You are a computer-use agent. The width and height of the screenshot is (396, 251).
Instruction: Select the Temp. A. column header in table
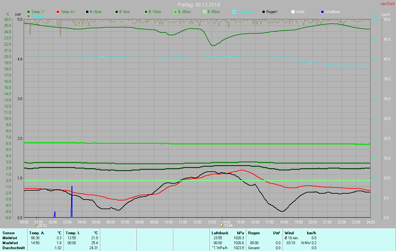pos(37,233)
